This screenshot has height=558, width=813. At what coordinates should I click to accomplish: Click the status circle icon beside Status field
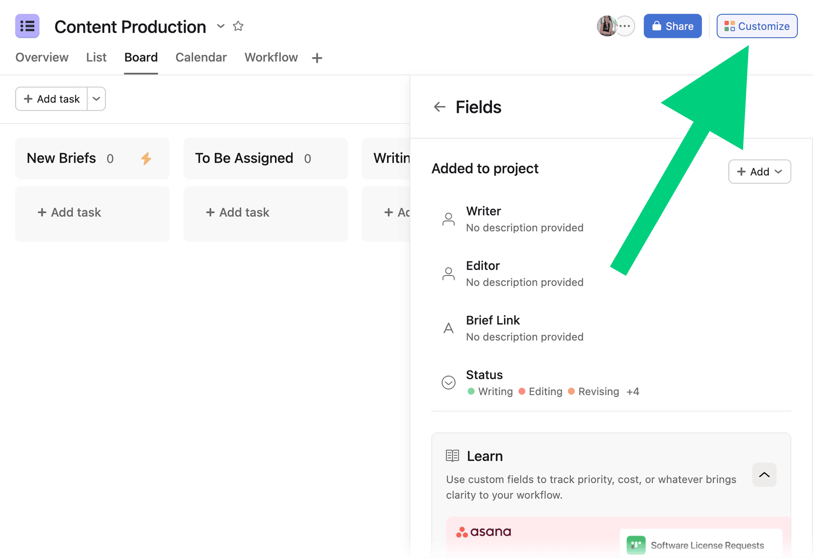(448, 382)
